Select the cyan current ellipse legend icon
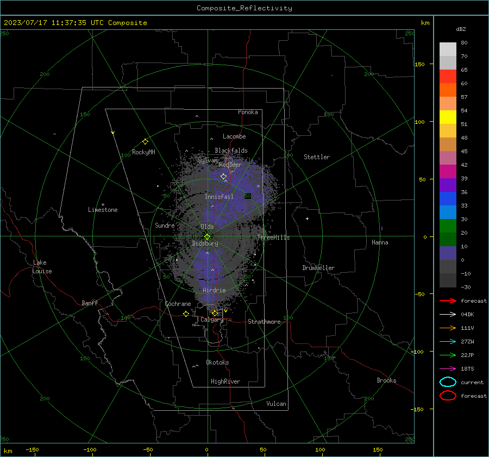The height and width of the screenshot is (457, 489). 448,382
